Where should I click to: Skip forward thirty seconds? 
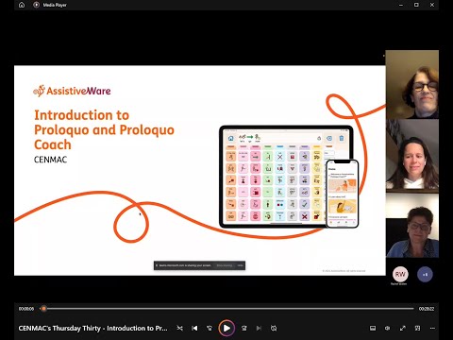click(x=243, y=328)
